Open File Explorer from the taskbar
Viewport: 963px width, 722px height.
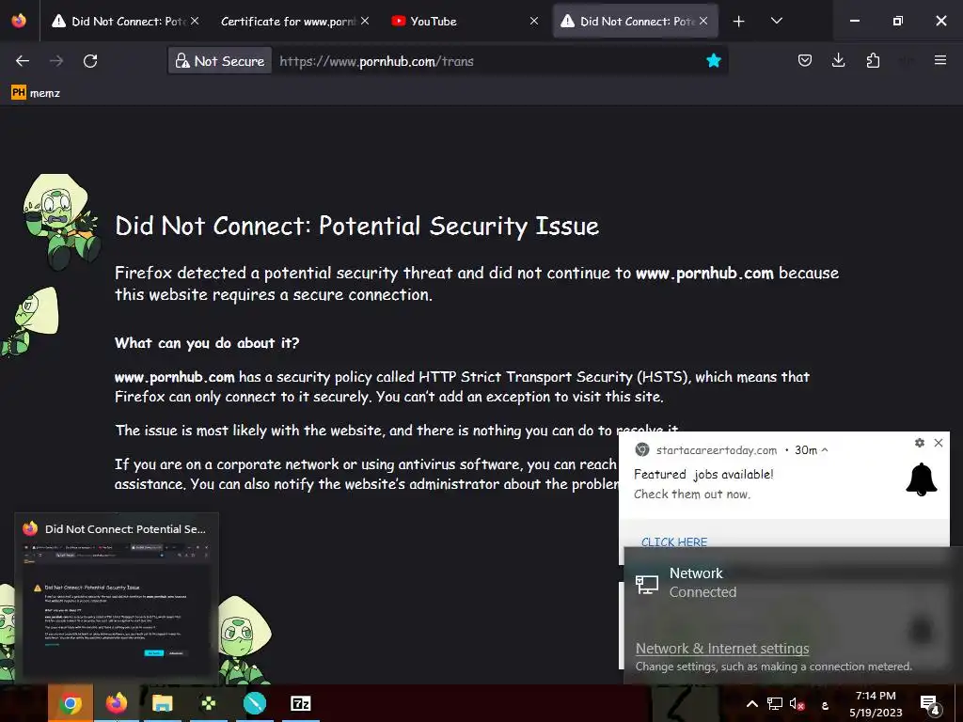click(x=162, y=703)
